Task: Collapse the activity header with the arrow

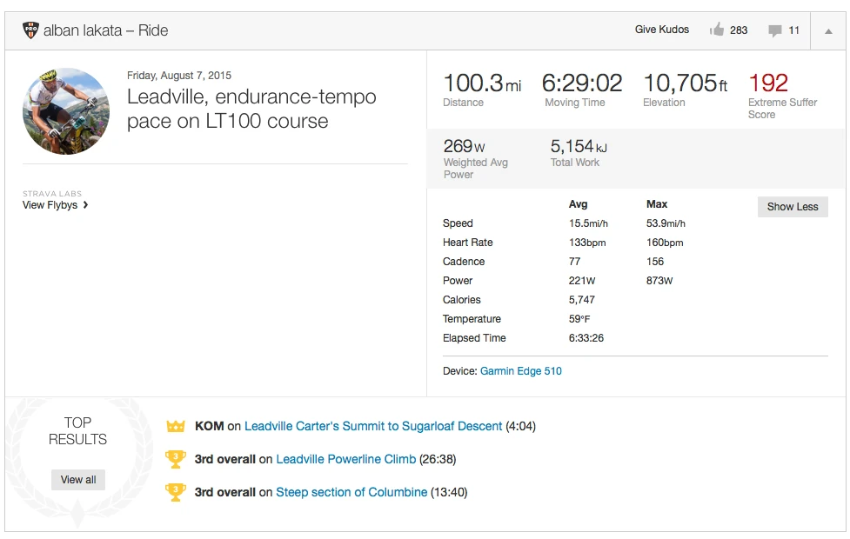Action: [827, 30]
